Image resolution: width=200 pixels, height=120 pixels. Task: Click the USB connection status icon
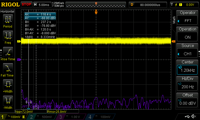(x=187, y=116)
